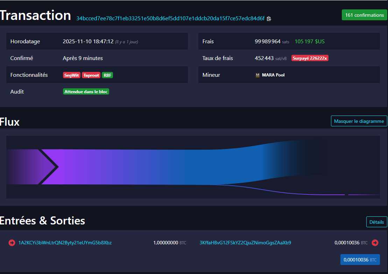Click the red arrow icon beside the output address

coord(375,243)
